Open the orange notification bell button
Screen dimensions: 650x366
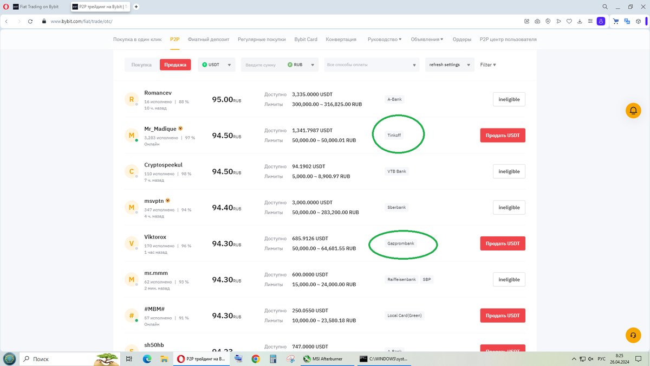pos(632,111)
